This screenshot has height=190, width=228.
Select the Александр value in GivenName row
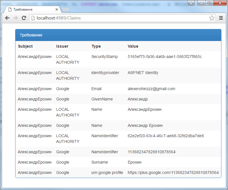click(x=137, y=99)
